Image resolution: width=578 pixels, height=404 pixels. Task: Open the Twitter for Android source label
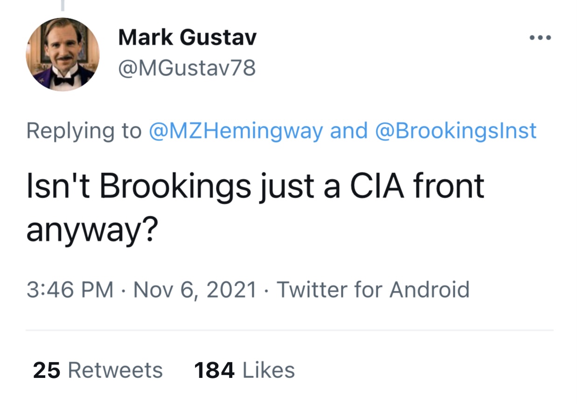point(373,289)
